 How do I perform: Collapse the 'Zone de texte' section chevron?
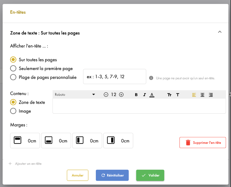[220, 32]
